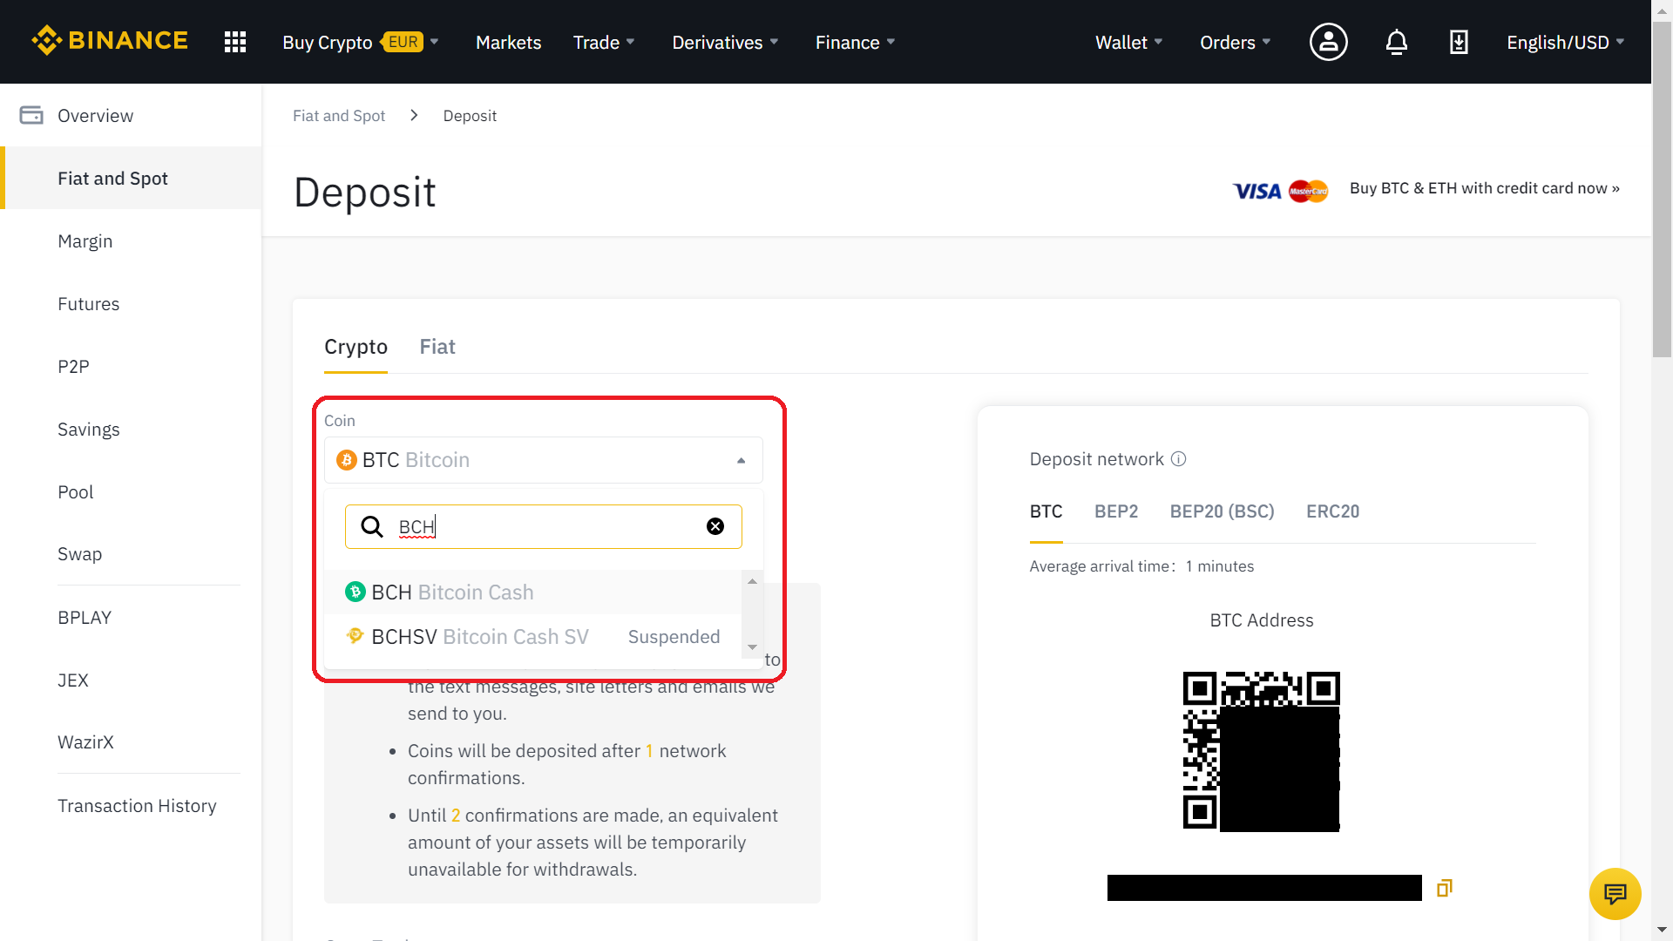Click the Fiat and Spot breadcrumb link
The width and height of the screenshot is (1673, 941).
(x=339, y=116)
